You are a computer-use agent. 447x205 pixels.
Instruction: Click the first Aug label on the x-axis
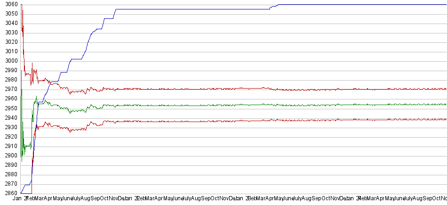(x=85, y=199)
